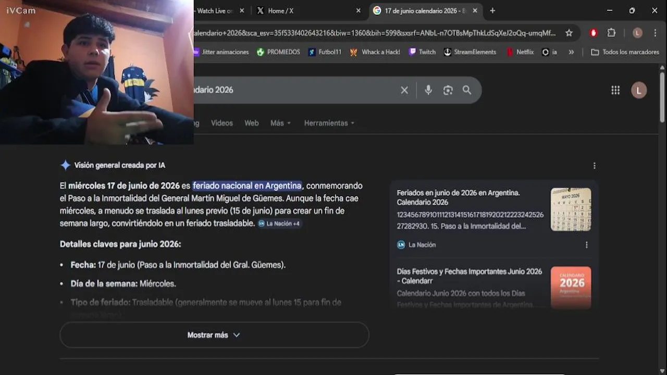Open the Chrome profile avatar in toolbar
The height and width of the screenshot is (375, 667).
(x=637, y=33)
